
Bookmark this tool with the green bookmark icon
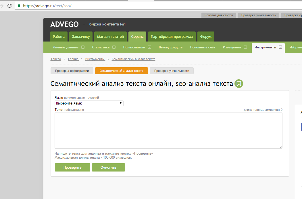238,84
